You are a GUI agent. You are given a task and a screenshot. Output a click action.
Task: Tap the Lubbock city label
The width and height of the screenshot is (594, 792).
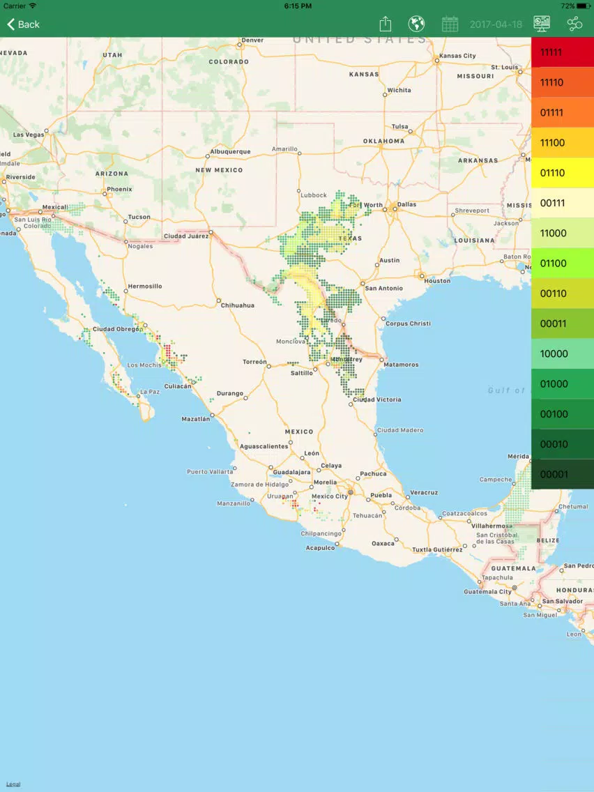pos(314,195)
